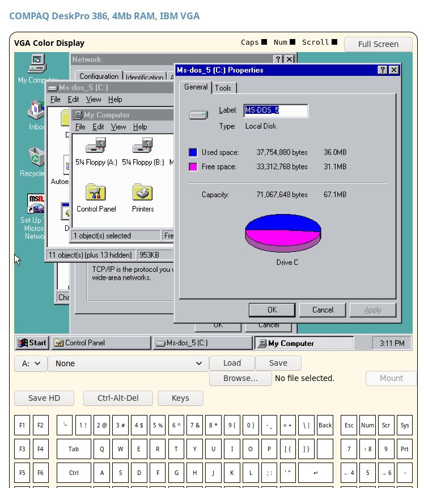
Task: Switch to the Tools tab
Action: tap(223, 88)
